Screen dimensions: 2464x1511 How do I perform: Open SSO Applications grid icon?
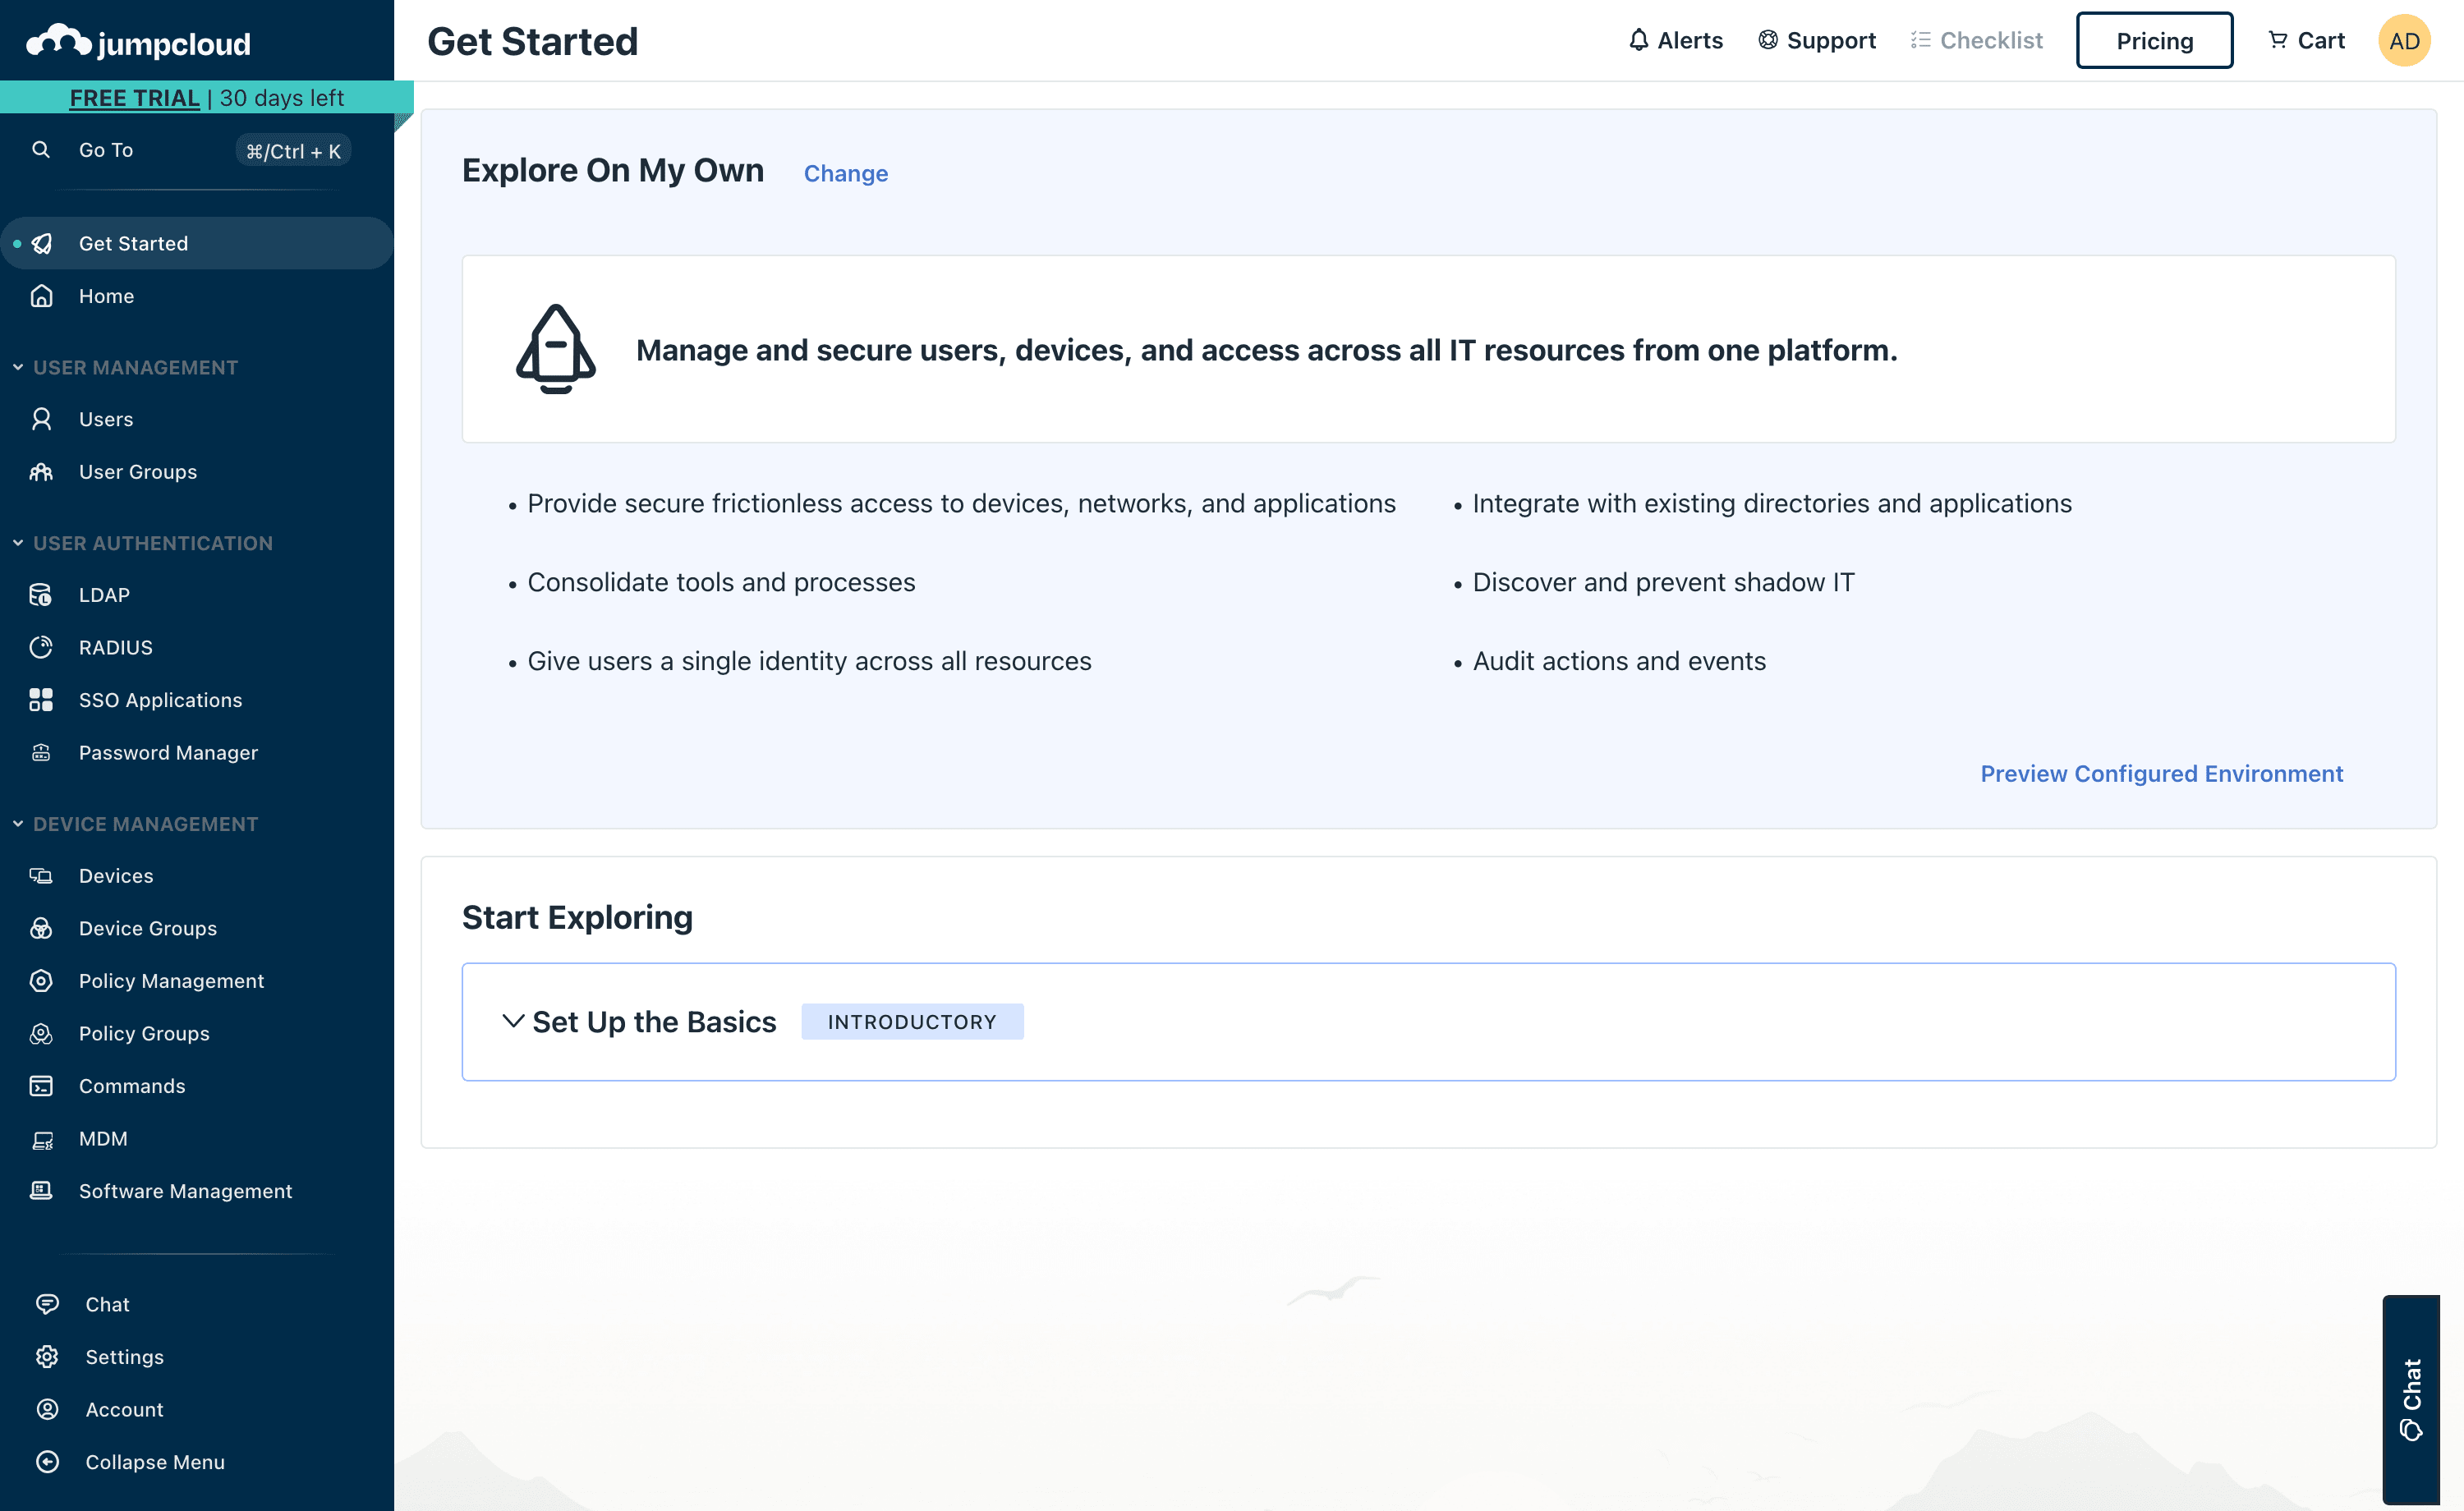(41, 700)
